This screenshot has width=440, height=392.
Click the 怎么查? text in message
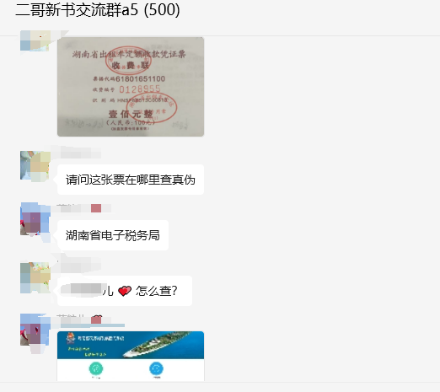[157, 291]
